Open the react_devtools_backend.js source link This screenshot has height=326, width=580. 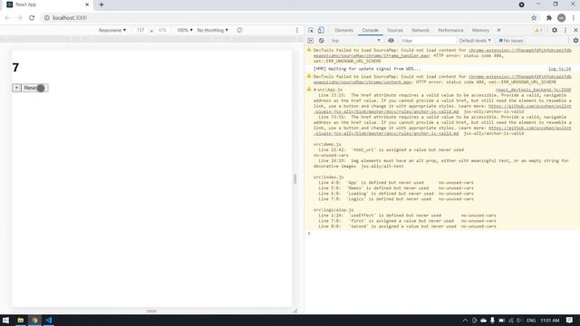point(534,90)
